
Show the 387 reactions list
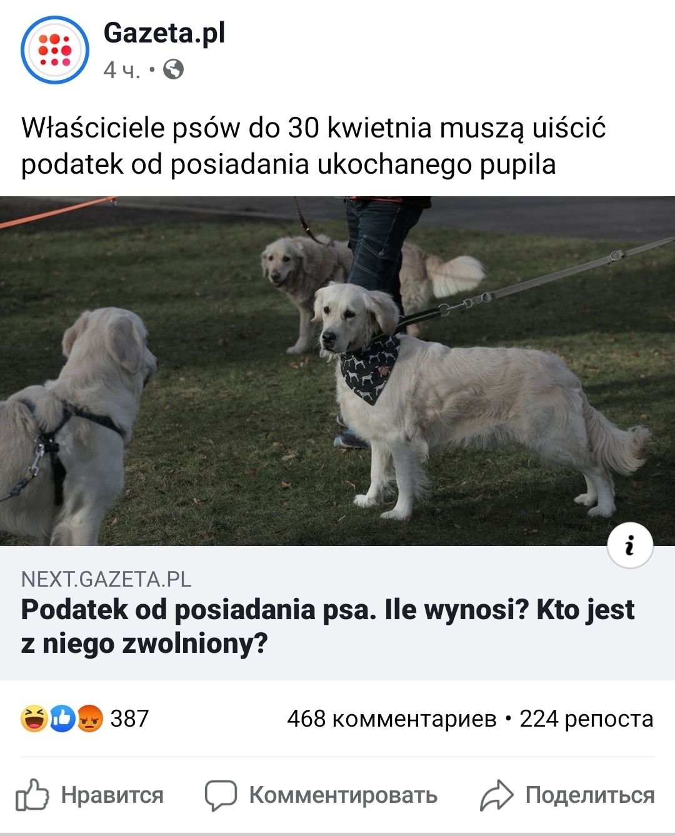click(x=129, y=719)
